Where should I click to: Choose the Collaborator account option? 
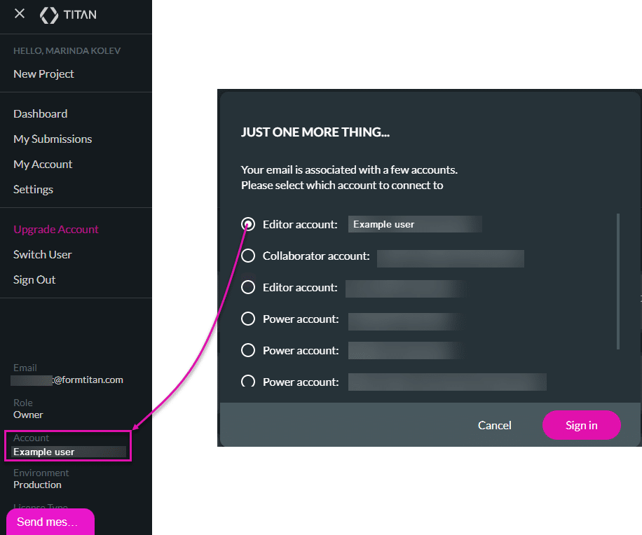[x=248, y=256]
